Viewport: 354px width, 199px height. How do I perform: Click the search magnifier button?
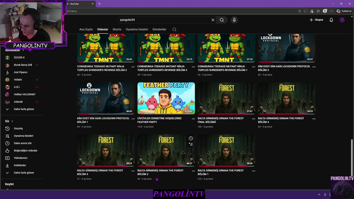222,20
